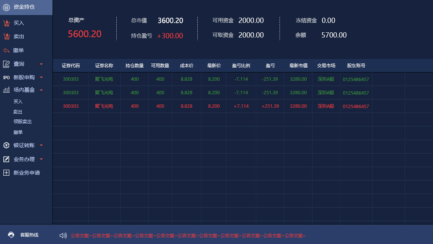
Task: Click the 新业务申请 plus icon
Action: [x=6, y=173]
